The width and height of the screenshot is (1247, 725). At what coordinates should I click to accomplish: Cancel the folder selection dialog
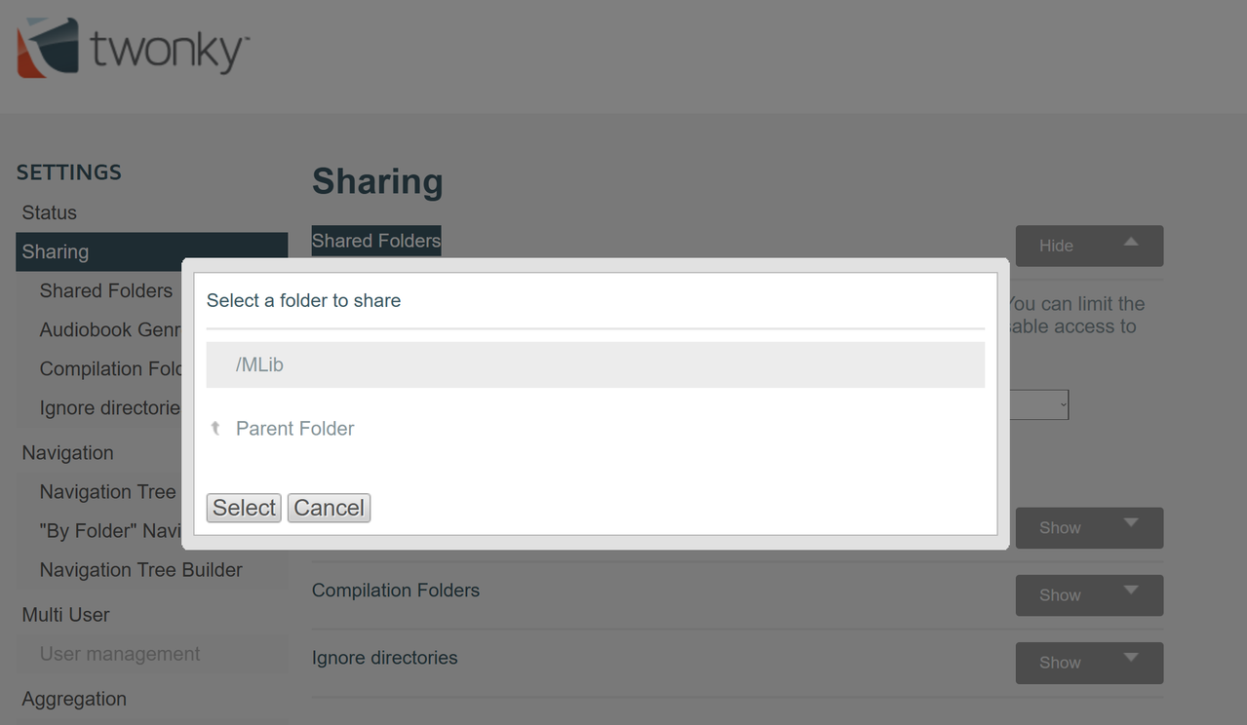coord(329,508)
